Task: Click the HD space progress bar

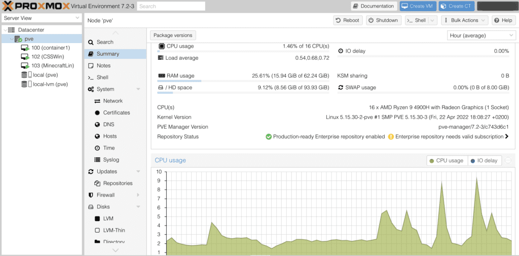Action: coord(243,93)
